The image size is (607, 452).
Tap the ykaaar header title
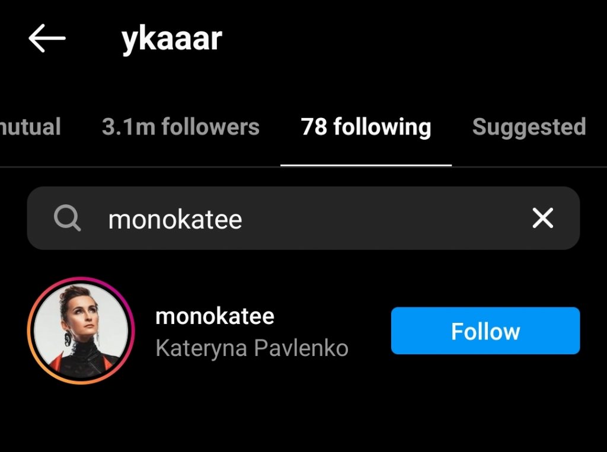coord(172,39)
